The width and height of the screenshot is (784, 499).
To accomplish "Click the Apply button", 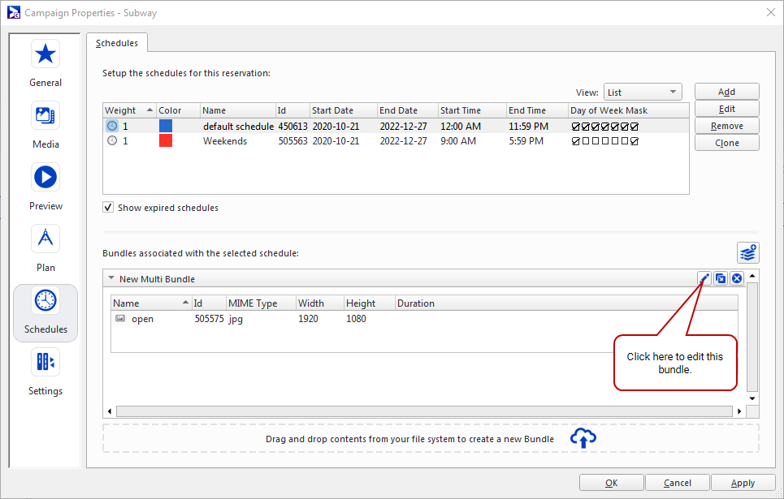I will (743, 483).
